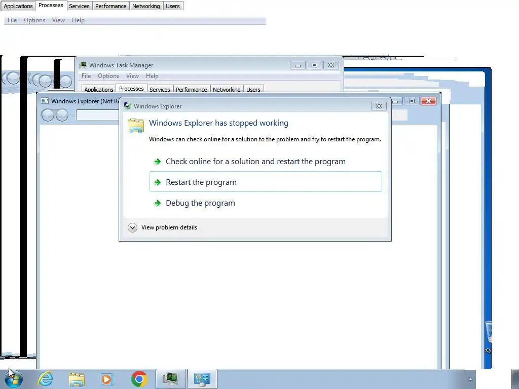Click the ghost Networking tab at top

(146, 6)
